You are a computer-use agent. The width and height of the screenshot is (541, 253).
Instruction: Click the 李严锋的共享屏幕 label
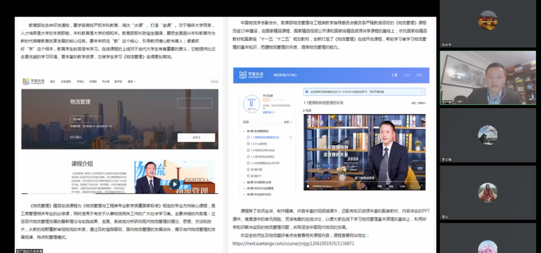click(x=30, y=251)
